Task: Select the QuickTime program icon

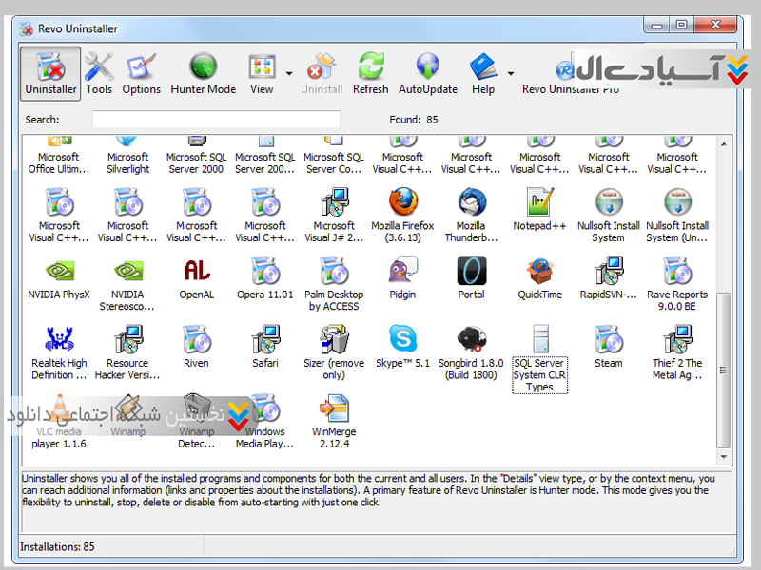Action: [539, 280]
